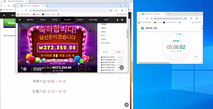The height and width of the screenshot is (109, 213).
Task: Toggle the red game sound speaker icon
Action: point(22,70)
